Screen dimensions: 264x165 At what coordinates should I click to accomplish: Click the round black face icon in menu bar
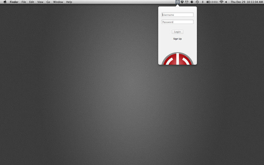(x=192, y=2)
